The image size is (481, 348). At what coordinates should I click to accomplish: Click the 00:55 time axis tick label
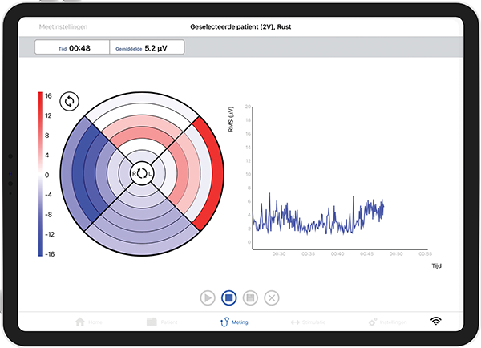tap(425, 254)
